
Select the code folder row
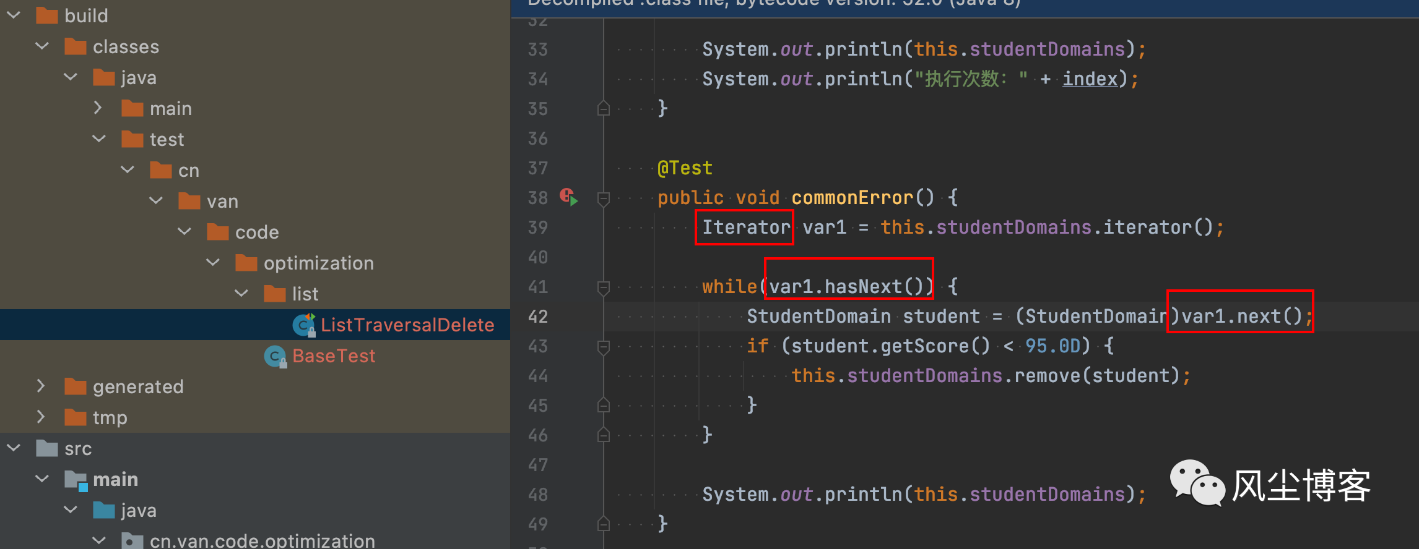[255, 232]
